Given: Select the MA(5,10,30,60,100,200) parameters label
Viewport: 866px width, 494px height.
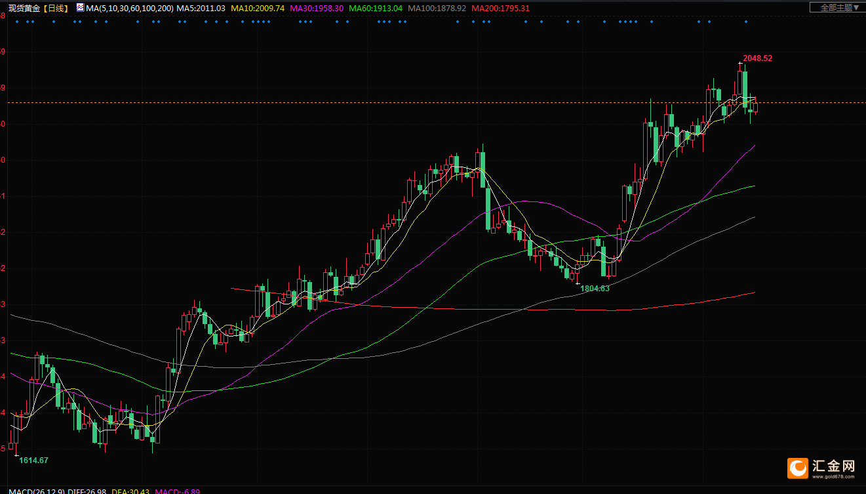Looking at the screenshot, I should [129, 9].
